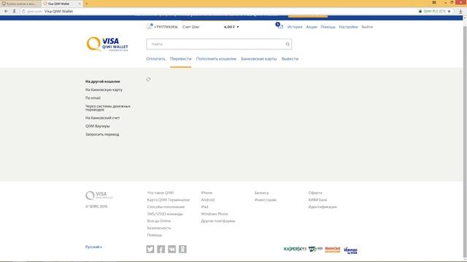
Task: Click the Выйти logout link
Action: [367, 27]
